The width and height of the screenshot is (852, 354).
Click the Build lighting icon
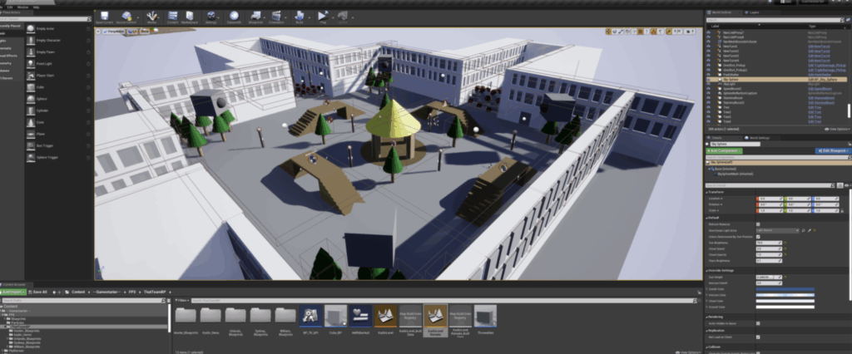pos(299,17)
